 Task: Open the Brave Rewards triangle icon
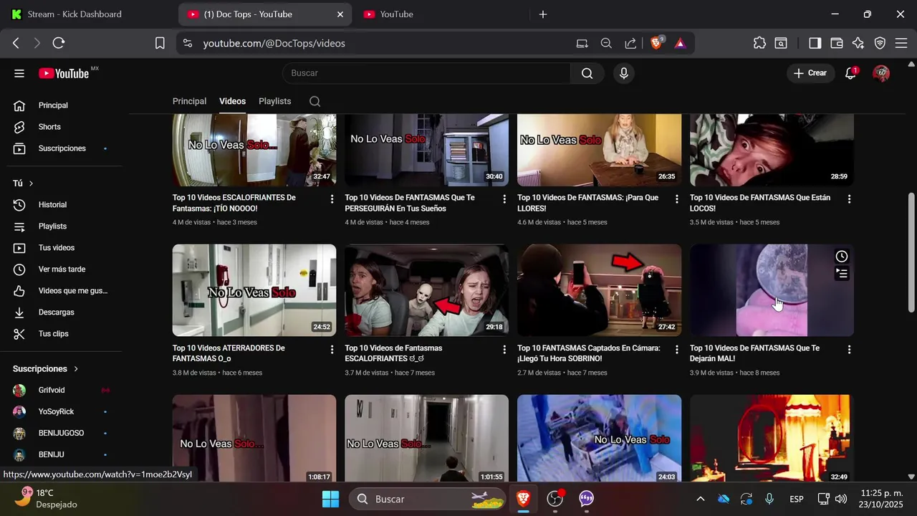pyautogui.click(x=680, y=43)
